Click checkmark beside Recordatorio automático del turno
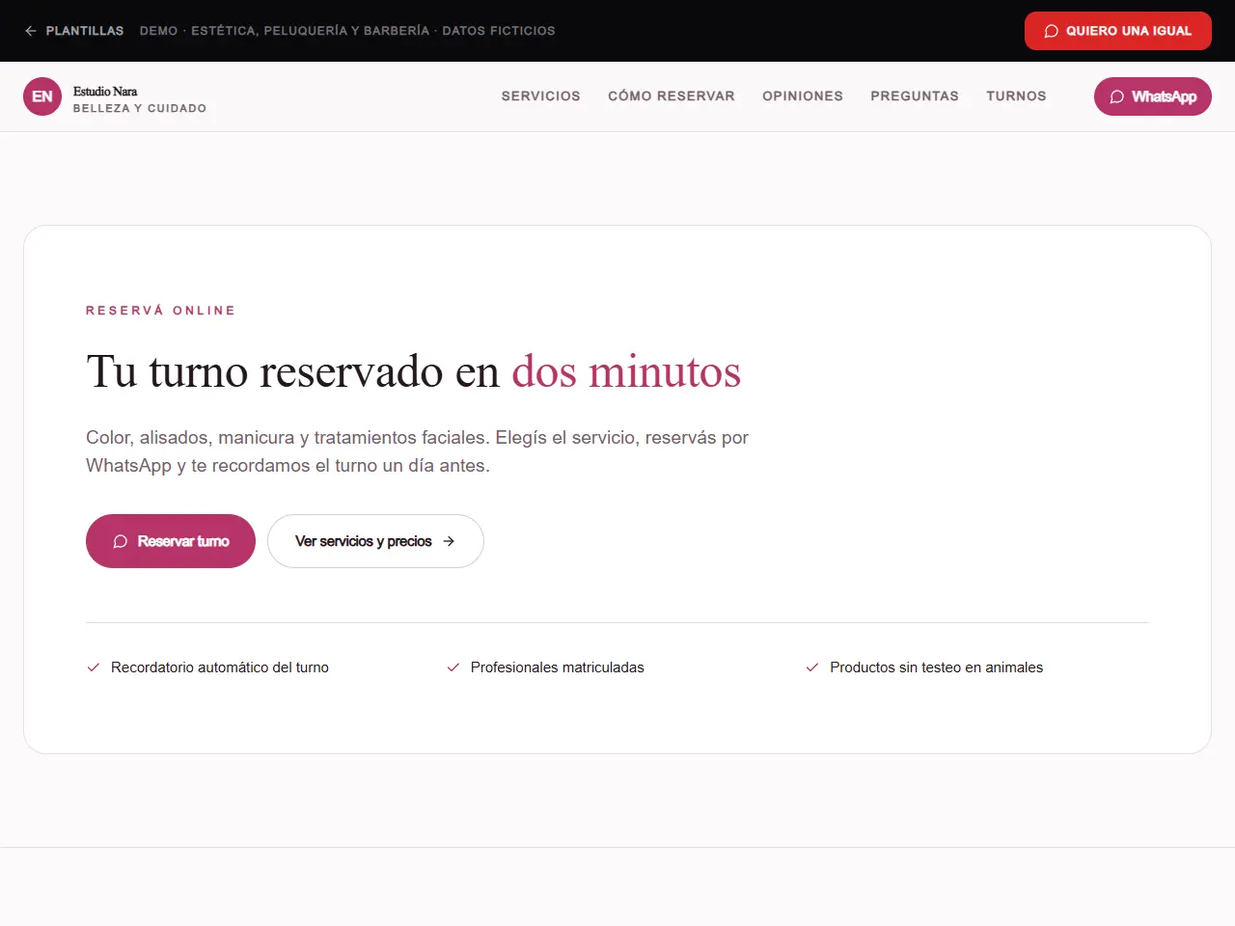This screenshot has height=926, width=1235. click(x=94, y=667)
